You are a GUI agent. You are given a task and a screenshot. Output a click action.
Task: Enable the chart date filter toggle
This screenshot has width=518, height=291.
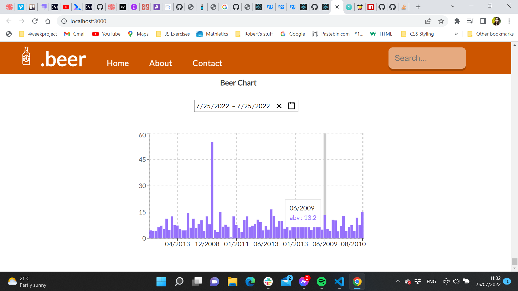292,106
